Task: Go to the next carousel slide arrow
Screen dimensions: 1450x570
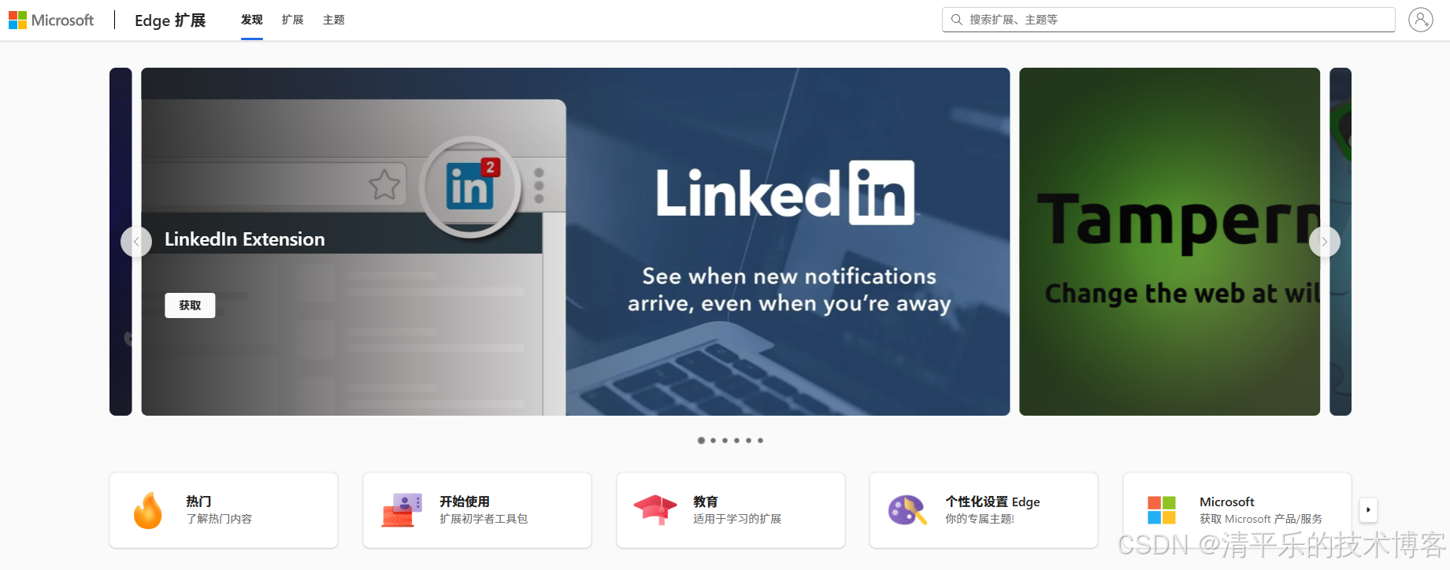Action: (x=1324, y=242)
